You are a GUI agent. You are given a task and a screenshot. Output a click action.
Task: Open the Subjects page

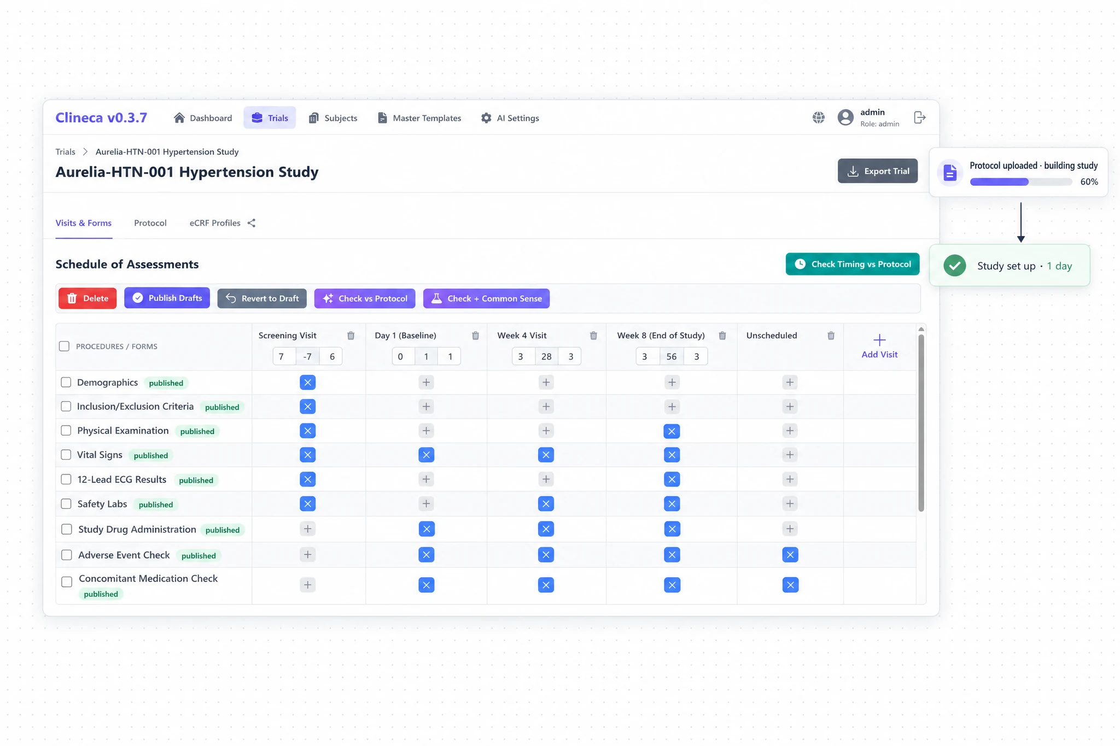coord(333,118)
